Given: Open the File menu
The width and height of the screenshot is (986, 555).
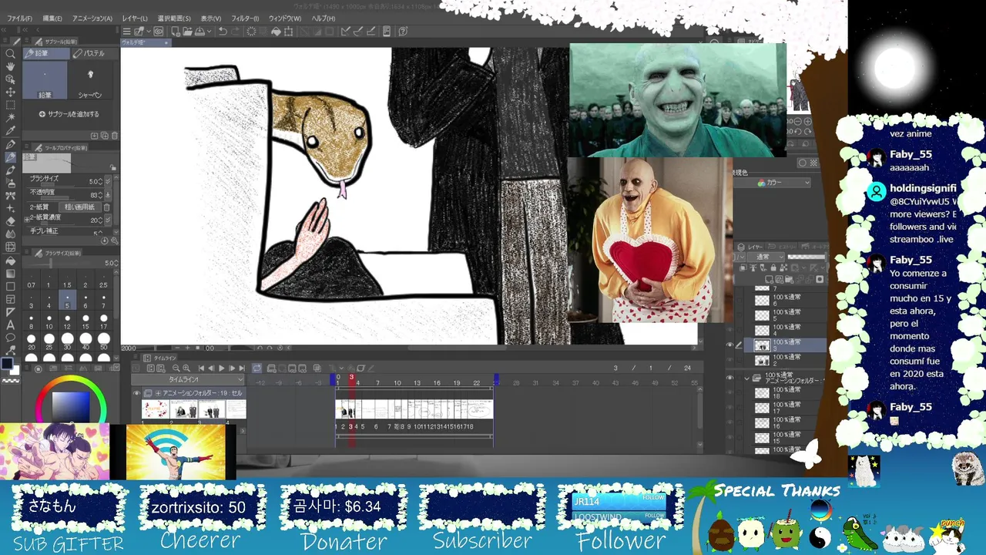Looking at the screenshot, I should (18, 18).
